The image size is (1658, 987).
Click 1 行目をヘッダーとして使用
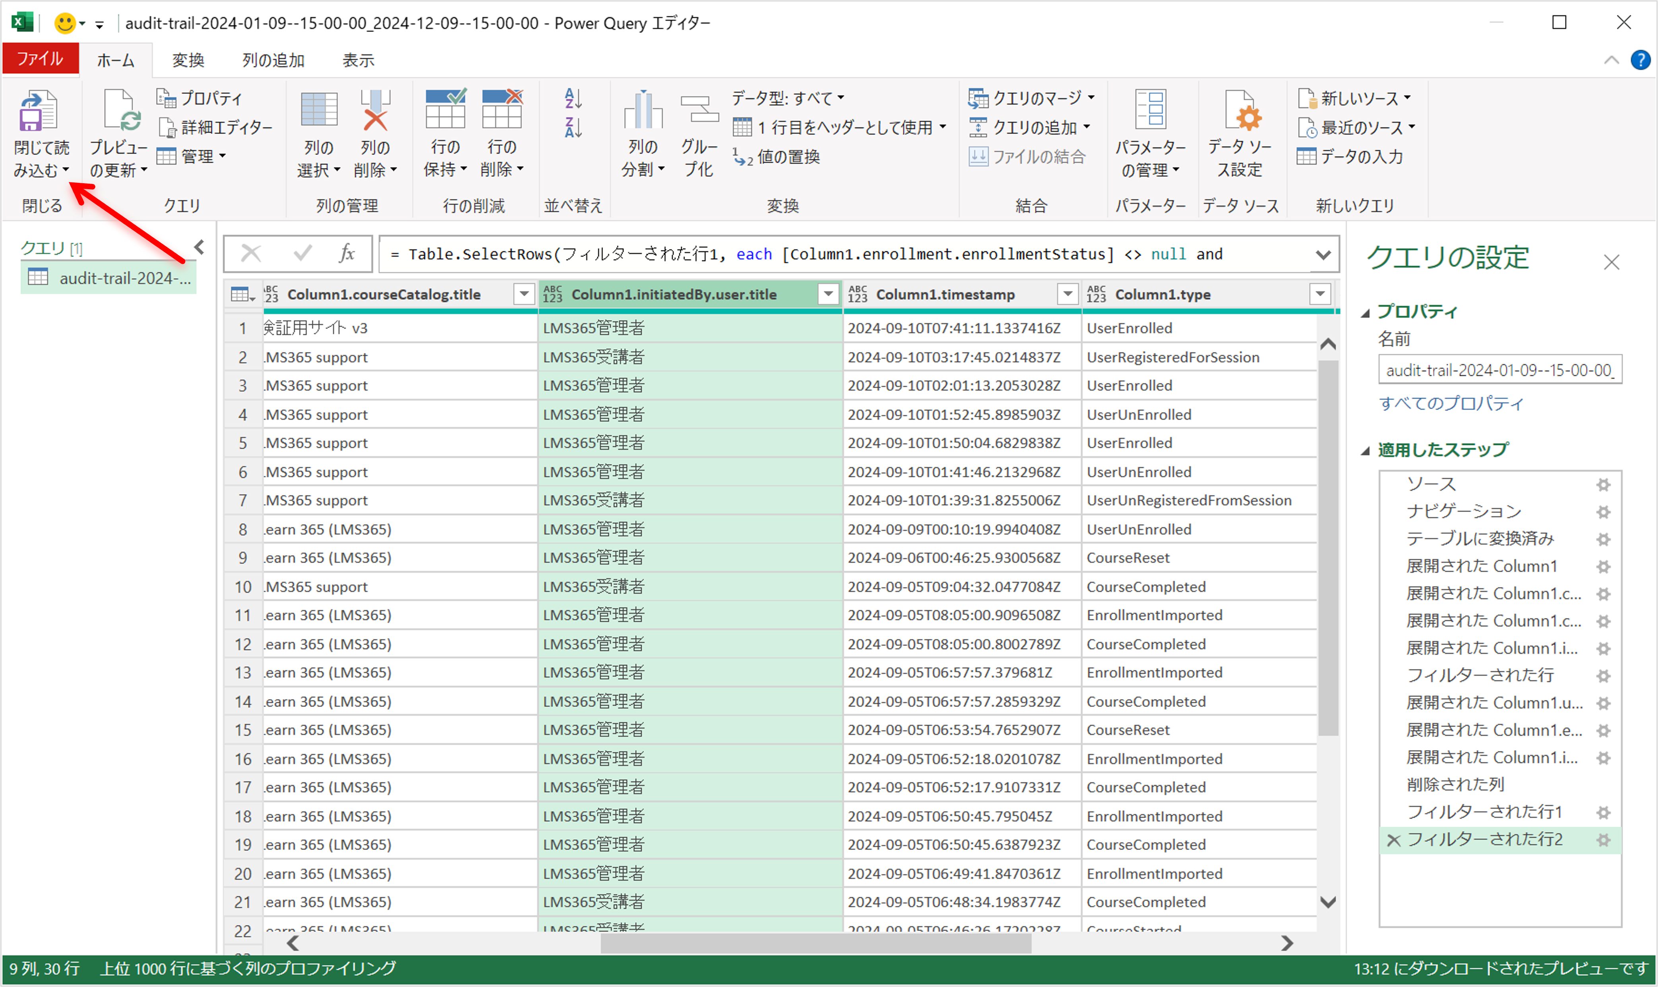[x=840, y=127]
